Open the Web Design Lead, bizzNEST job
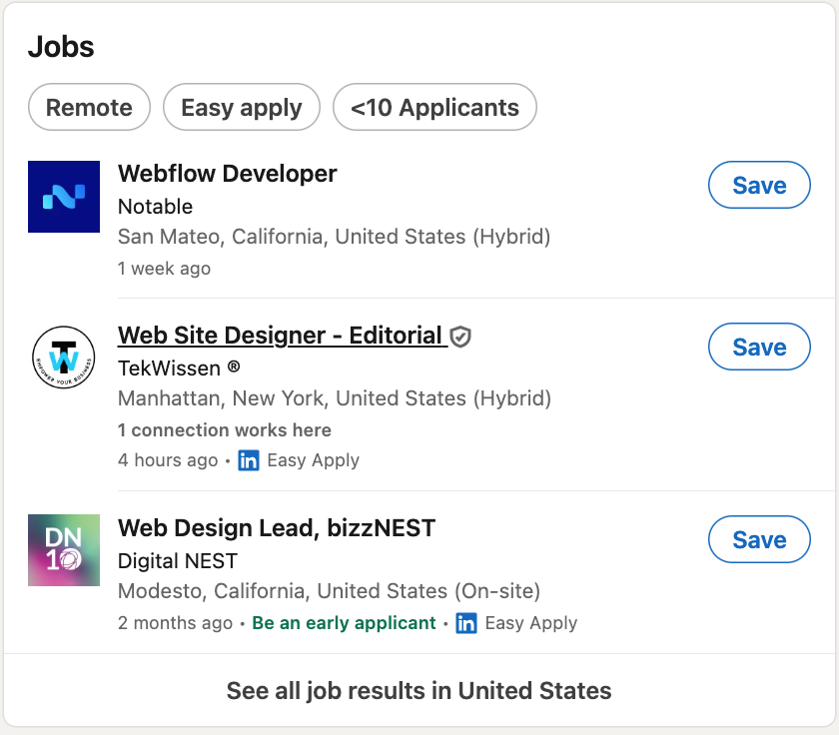 (x=277, y=528)
